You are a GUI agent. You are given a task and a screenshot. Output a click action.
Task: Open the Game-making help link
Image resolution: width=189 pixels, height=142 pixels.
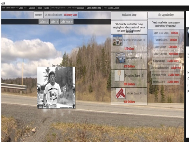tap(94, 8)
